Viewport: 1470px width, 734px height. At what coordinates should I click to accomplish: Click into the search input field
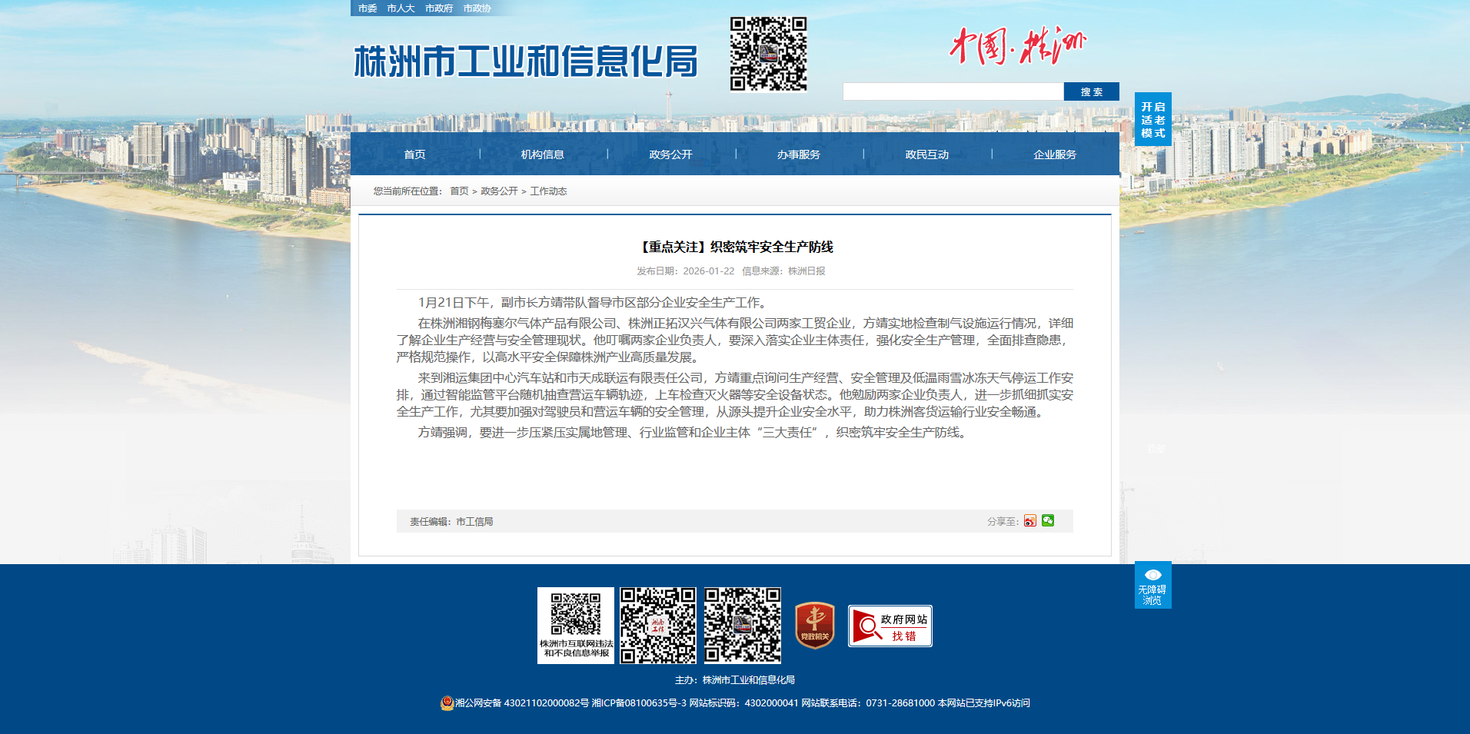tap(953, 91)
